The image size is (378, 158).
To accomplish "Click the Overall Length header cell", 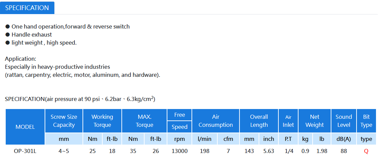I will point(259,121).
